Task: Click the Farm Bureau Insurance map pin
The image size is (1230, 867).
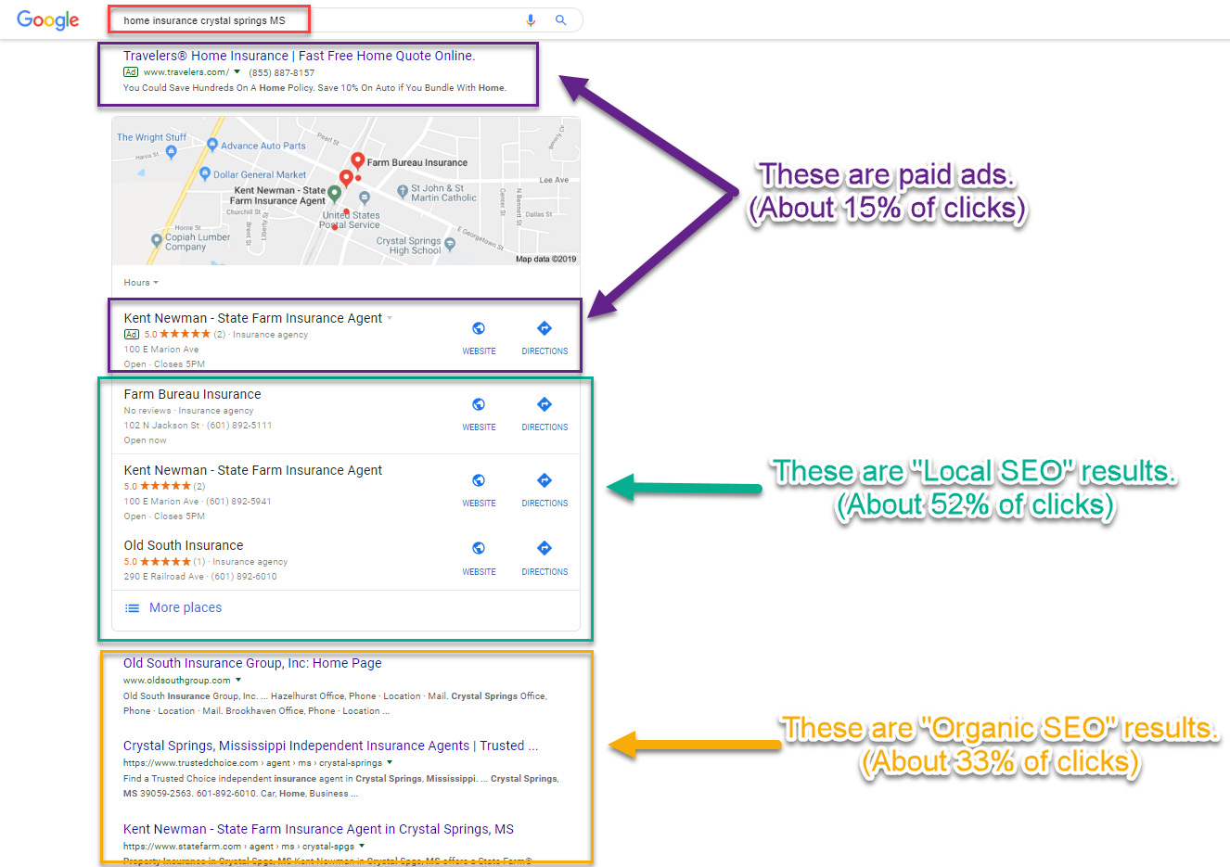Action: (x=357, y=161)
